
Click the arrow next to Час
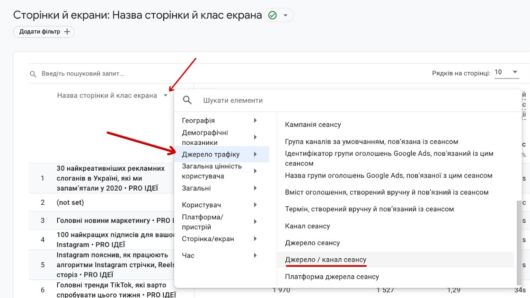pyautogui.click(x=255, y=256)
